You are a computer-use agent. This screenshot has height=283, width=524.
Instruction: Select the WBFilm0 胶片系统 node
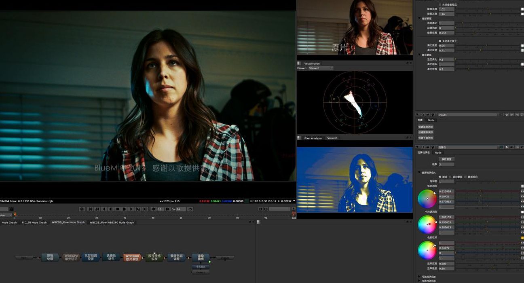click(x=132, y=258)
